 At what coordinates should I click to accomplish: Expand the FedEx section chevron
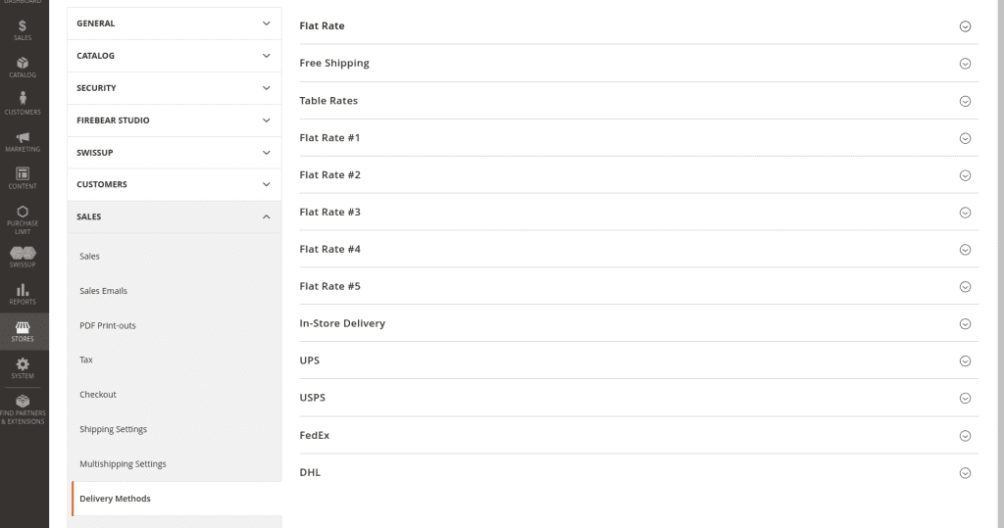tap(965, 436)
